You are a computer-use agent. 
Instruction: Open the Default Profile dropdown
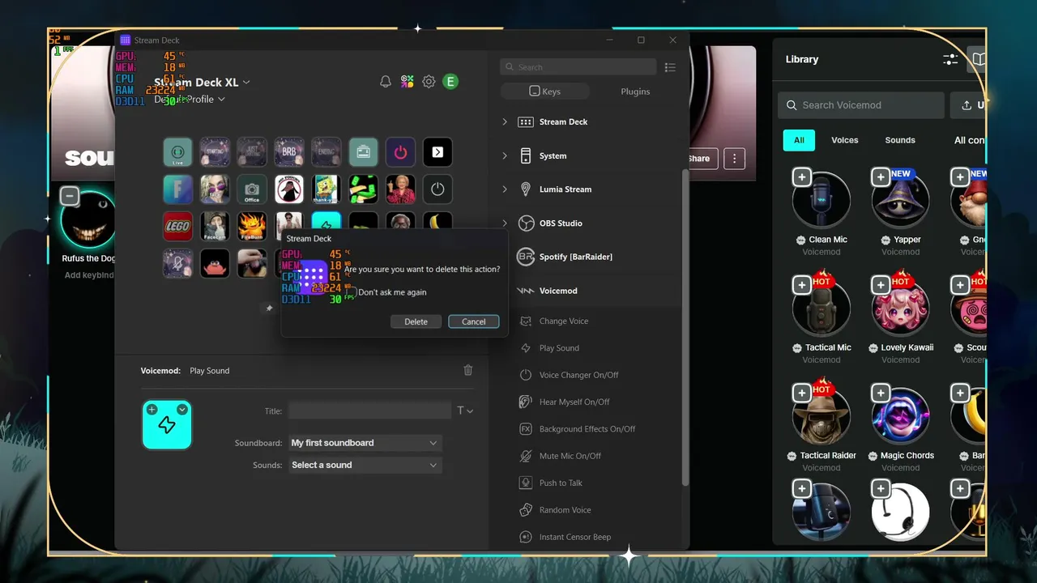pyautogui.click(x=190, y=99)
